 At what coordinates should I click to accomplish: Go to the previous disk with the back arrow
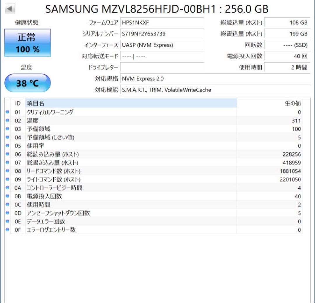10,8
